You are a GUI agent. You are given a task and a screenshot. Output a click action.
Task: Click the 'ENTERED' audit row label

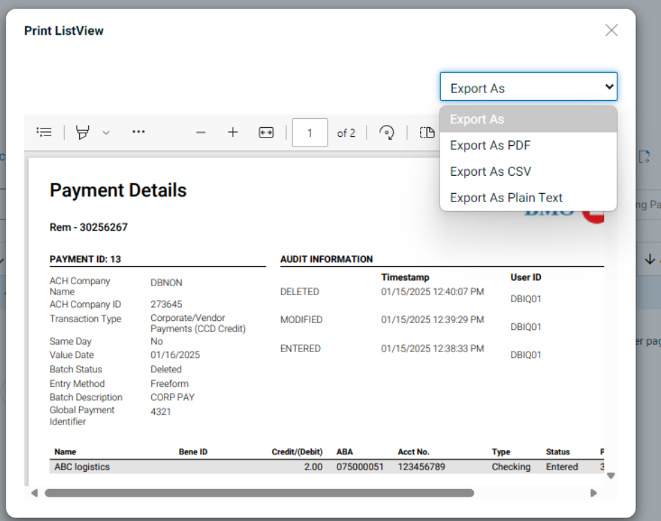coord(301,349)
